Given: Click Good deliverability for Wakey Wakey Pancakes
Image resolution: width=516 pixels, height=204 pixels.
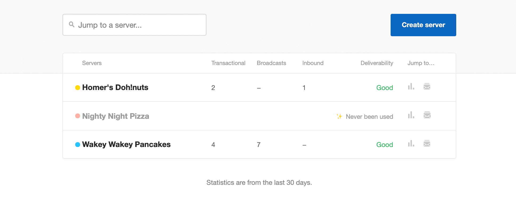Looking at the screenshot, I should [x=384, y=145].
